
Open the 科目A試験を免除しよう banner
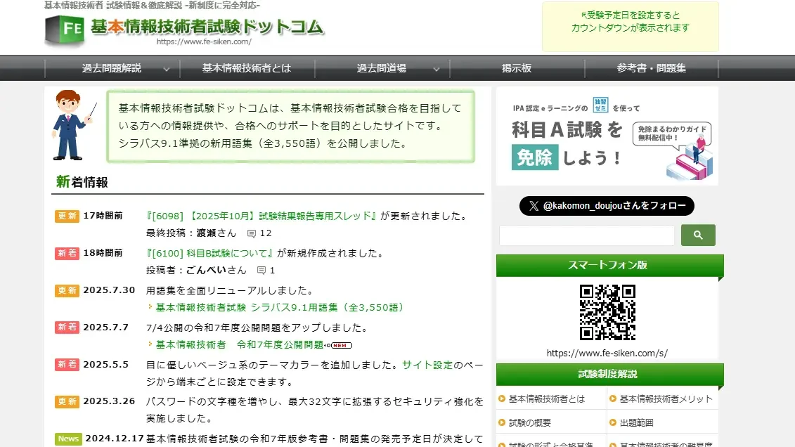click(607, 136)
